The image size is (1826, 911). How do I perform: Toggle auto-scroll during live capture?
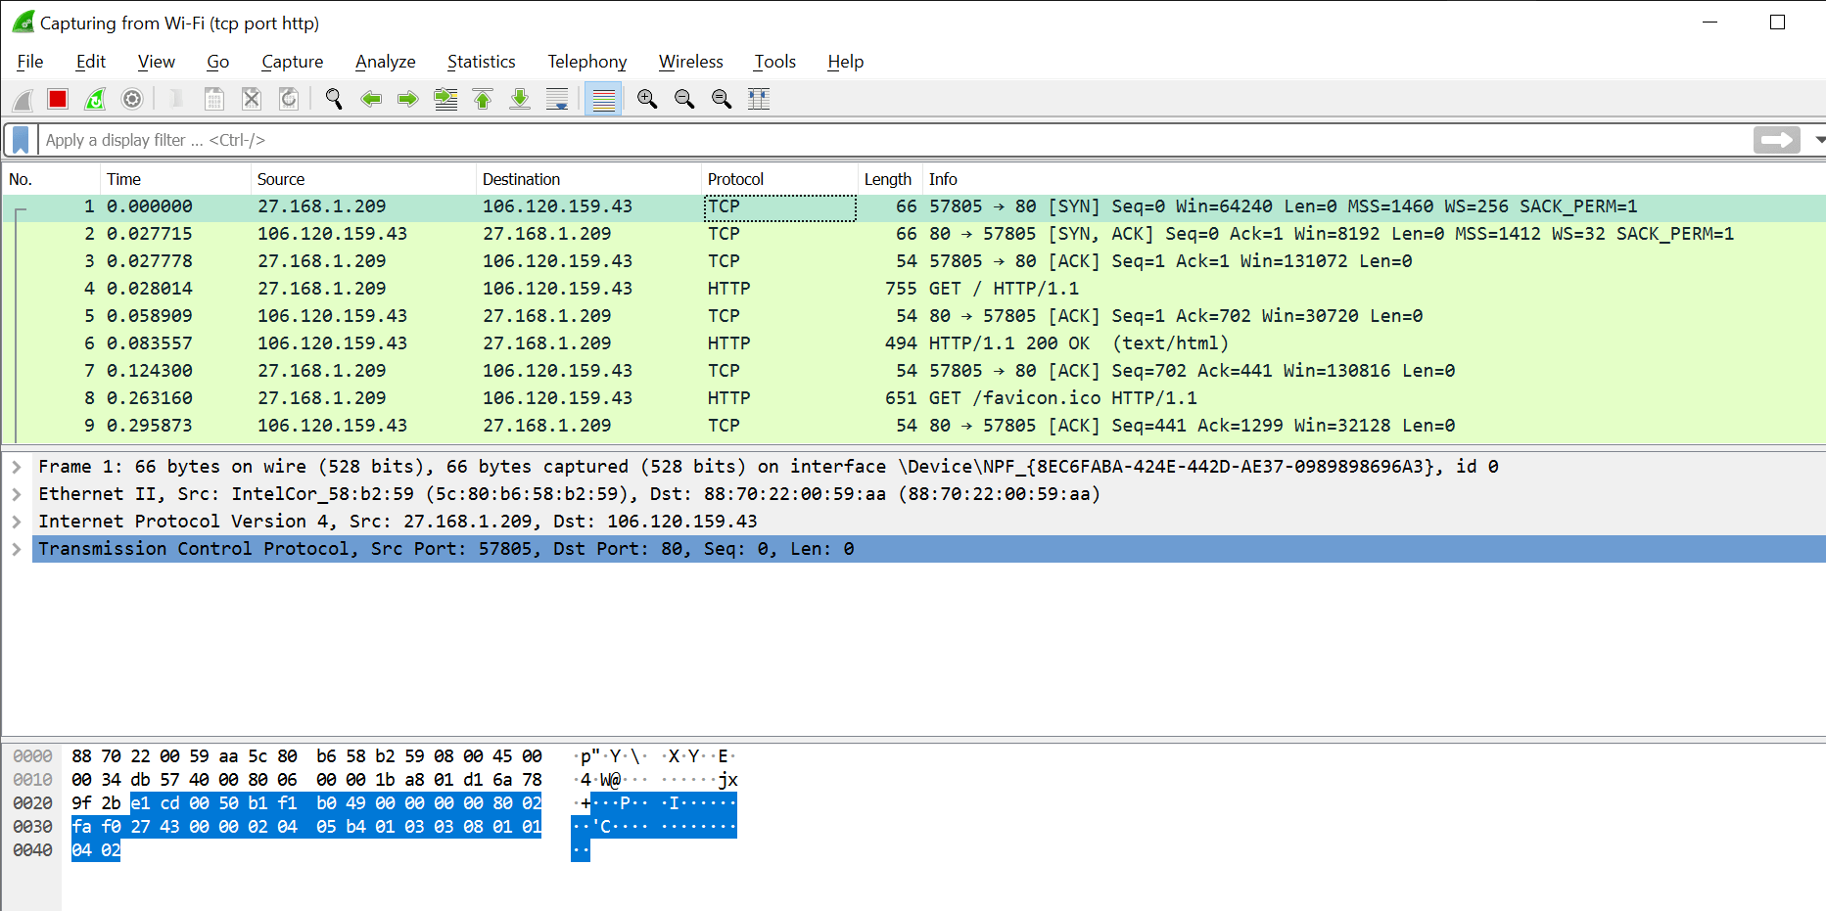pos(557,99)
